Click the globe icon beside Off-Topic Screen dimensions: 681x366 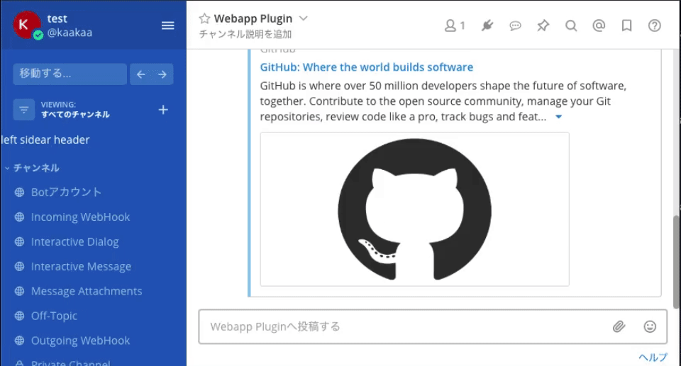coord(20,316)
